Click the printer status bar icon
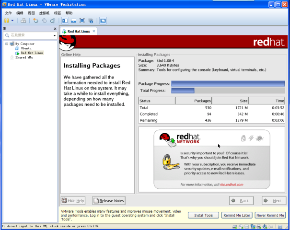Image resolution: width=290 pixels, height=230 pixels. [259, 227]
